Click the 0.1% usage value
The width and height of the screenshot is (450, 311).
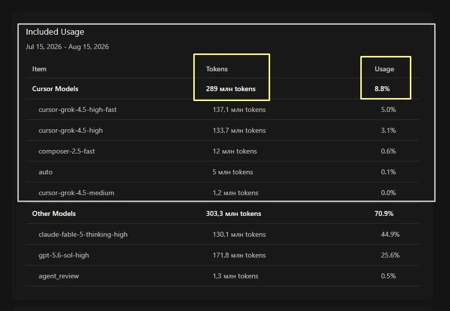tap(388, 172)
